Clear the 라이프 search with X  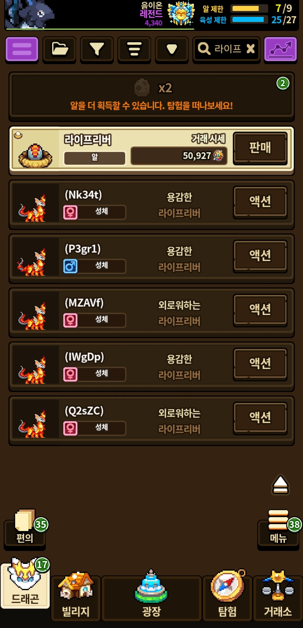tap(250, 49)
